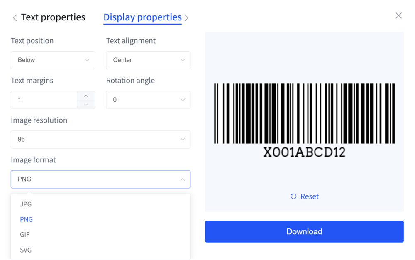Click the left chevron beside Text properties
The width and height of the screenshot is (415, 260).
[15, 18]
